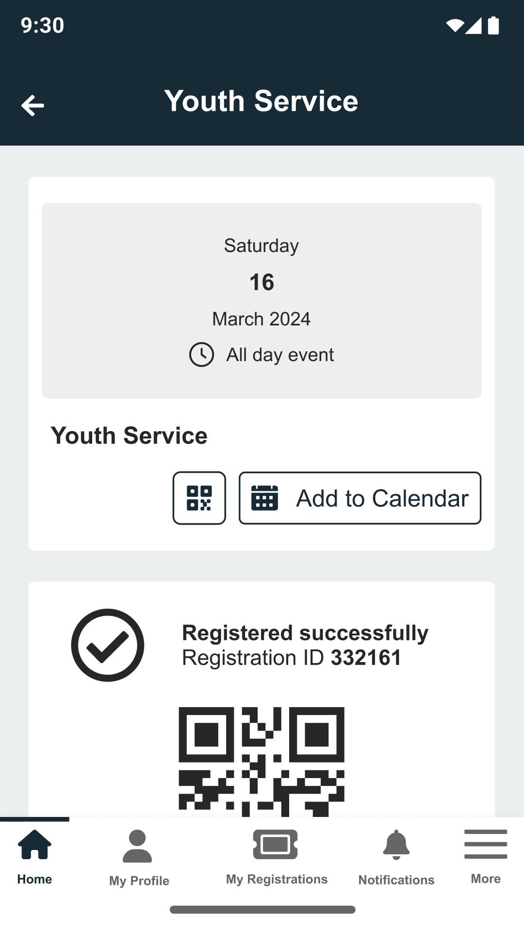Tap the back arrow icon
This screenshot has height=932, width=524.
(33, 105)
